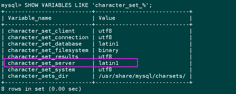Click the /usr/share/mysql/charsets/ path
Image resolution: width=236 pixels, height=94 pixels.
pos(142,76)
